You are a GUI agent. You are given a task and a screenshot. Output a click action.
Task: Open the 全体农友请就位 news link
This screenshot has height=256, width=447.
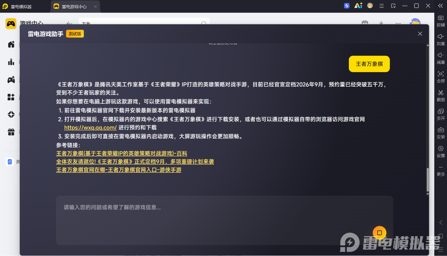point(135,162)
